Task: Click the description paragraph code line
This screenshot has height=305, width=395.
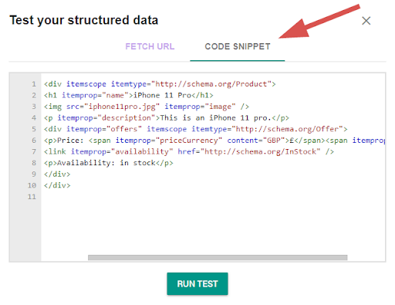Action: pyautogui.click(x=167, y=118)
